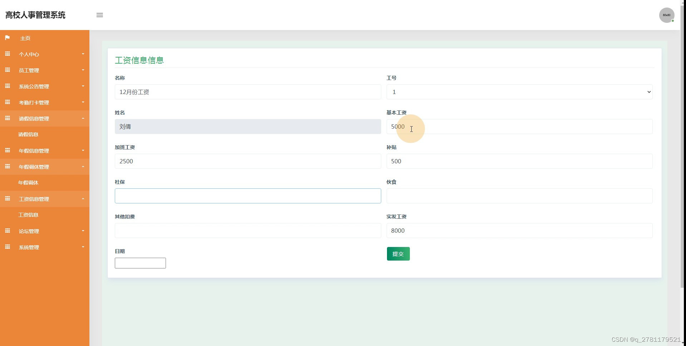The height and width of the screenshot is (346, 686).
Task: Click the empty 伙食 input field
Action: click(519, 196)
